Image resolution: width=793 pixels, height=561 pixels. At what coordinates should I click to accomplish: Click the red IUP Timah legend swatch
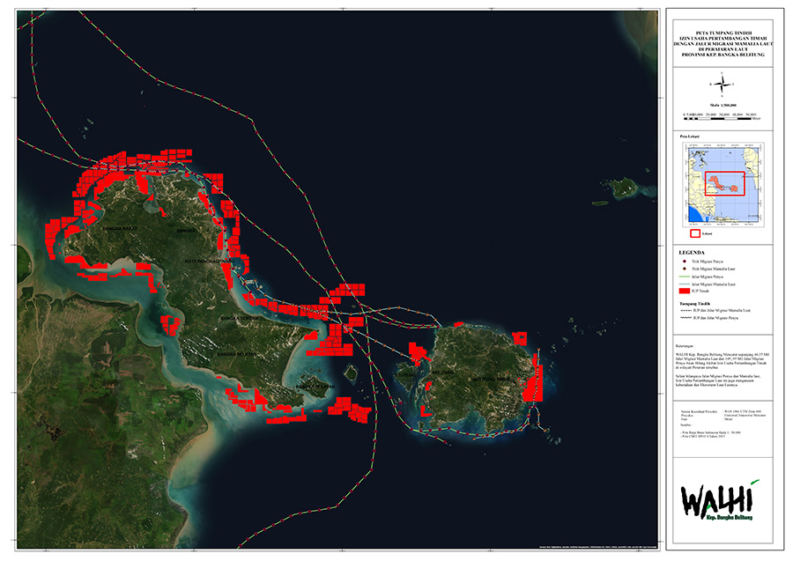[686, 291]
